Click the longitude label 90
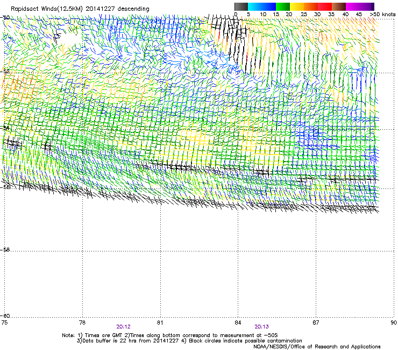 (x=394, y=323)
